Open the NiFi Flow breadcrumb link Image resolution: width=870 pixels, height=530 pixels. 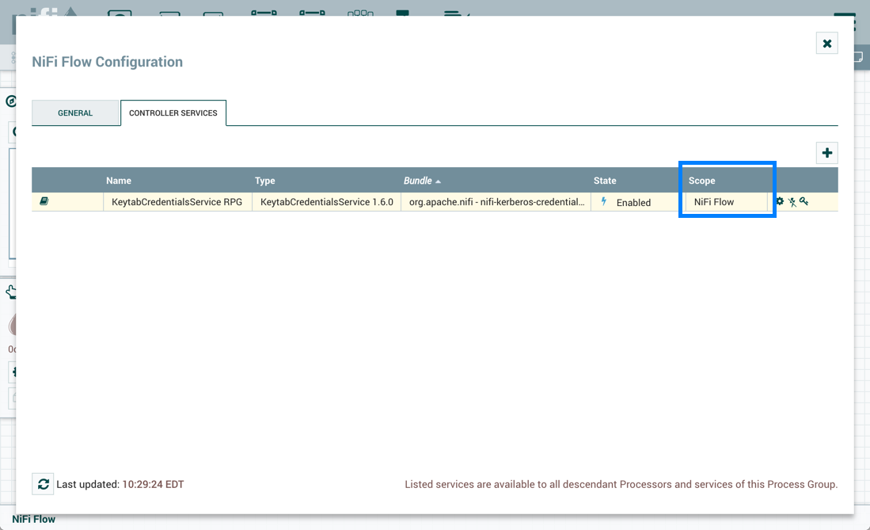[33, 519]
